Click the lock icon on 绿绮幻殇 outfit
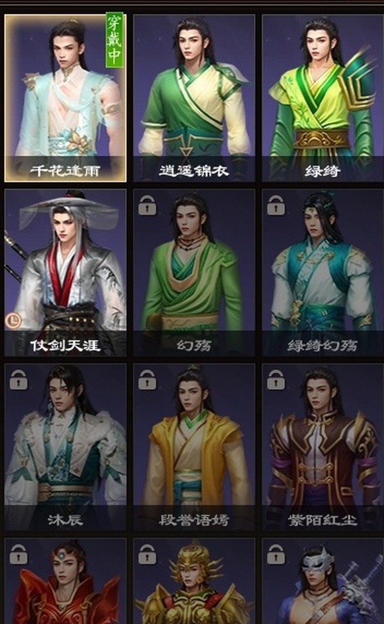This screenshot has height=624, width=384. point(276,205)
